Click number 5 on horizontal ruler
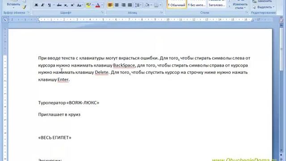The width and height of the screenshot is (286, 161). [103, 20]
